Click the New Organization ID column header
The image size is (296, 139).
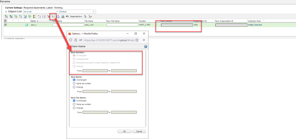(x=224, y=21)
